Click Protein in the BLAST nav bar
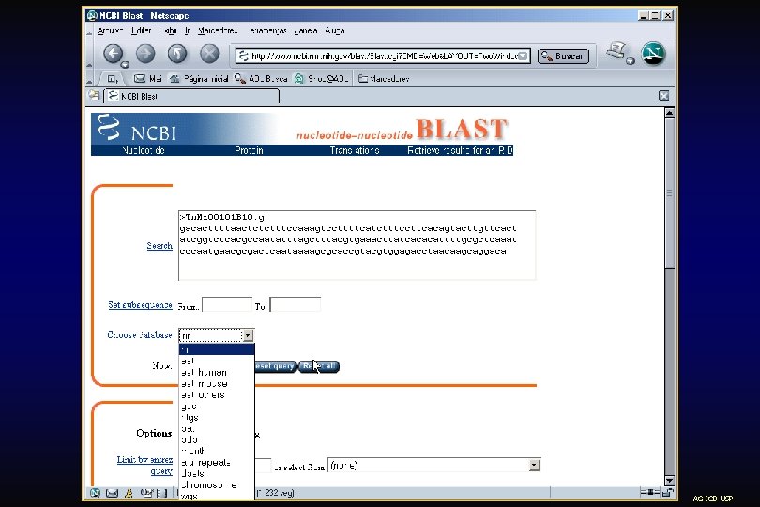 coord(250,150)
